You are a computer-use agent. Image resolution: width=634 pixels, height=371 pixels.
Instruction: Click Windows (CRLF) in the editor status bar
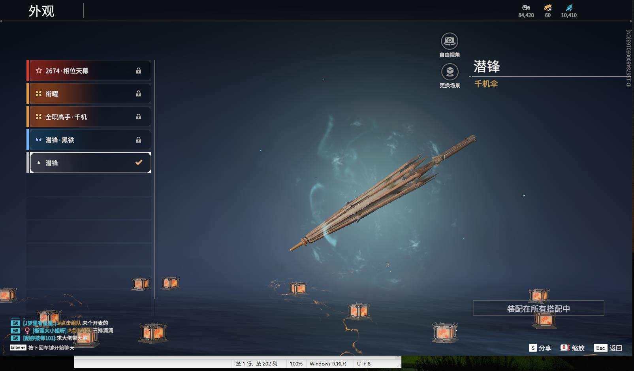point(328,364)
